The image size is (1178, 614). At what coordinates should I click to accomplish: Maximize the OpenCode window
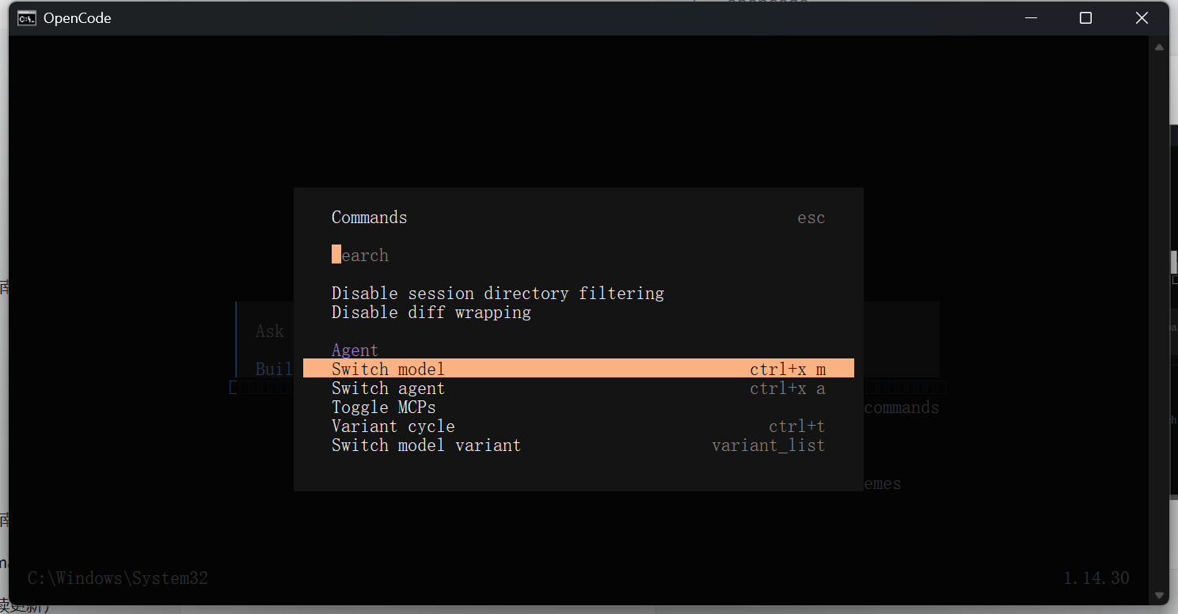pos(1085,18)
